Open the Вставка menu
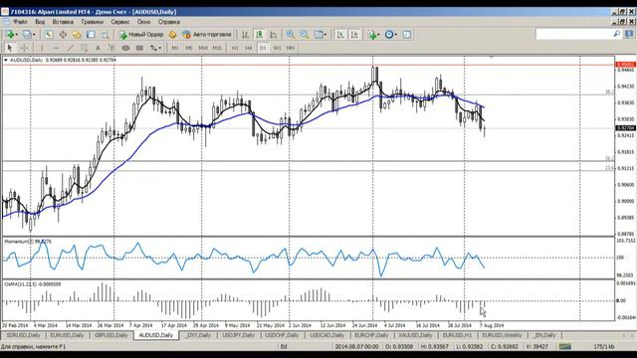Screen dimensions: 637x358 (63, 22)
